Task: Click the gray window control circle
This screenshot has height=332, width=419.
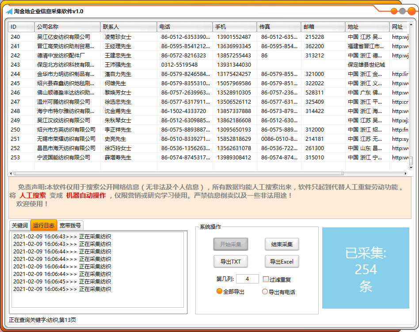Action: [x=403, y=11]
